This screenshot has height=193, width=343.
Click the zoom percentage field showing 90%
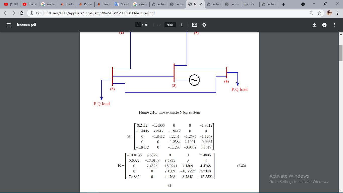pyautogui.click(x=170, y=25)
